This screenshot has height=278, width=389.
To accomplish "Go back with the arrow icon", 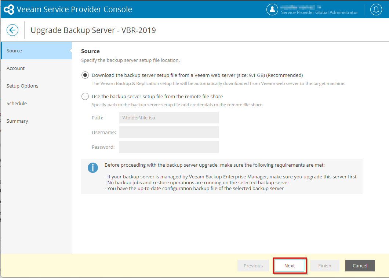I will coord(12,30).
